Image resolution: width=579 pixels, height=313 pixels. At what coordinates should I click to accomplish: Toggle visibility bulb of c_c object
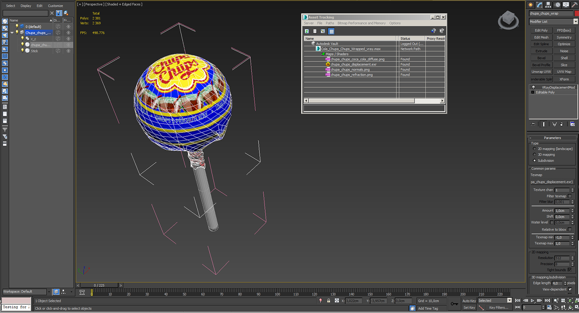point(22,38)
